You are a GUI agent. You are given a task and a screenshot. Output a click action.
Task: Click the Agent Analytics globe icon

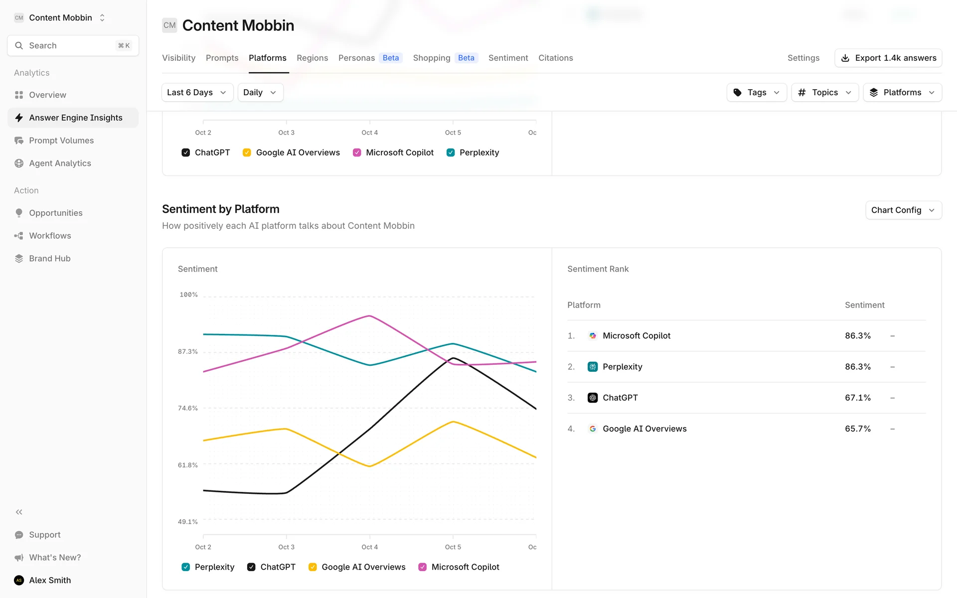19,163
